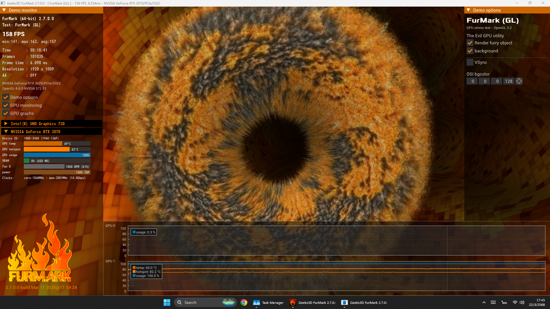550x309 pixels.
Task: Open the Windows Start menu
Action: click(x=167, y=302)
